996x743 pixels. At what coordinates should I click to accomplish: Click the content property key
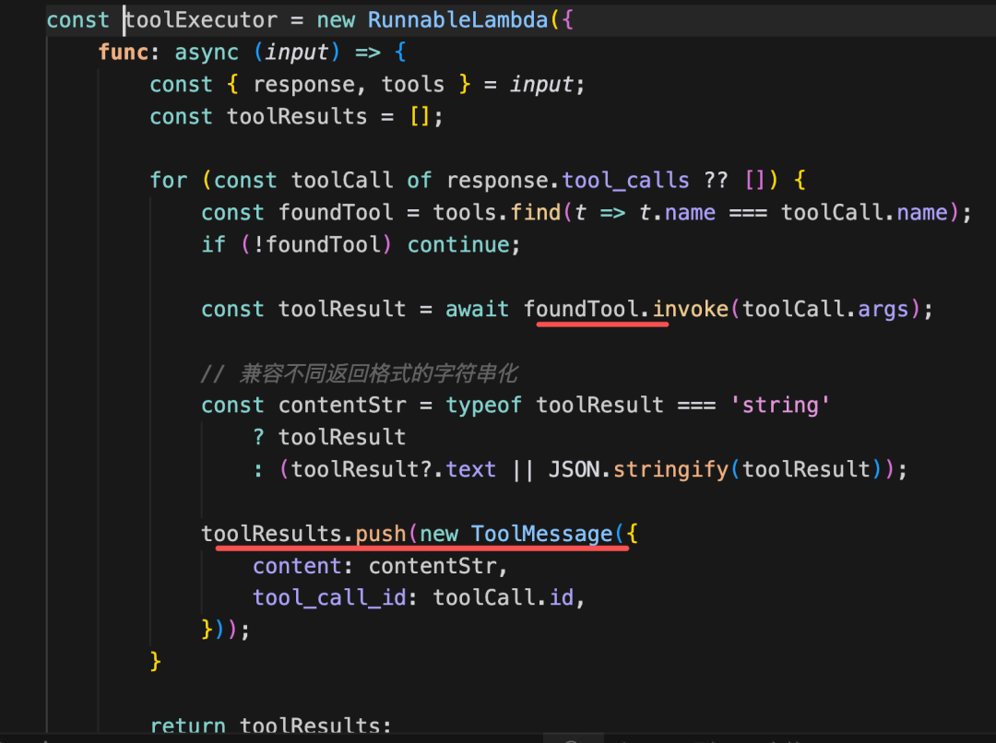pos(297,566)
